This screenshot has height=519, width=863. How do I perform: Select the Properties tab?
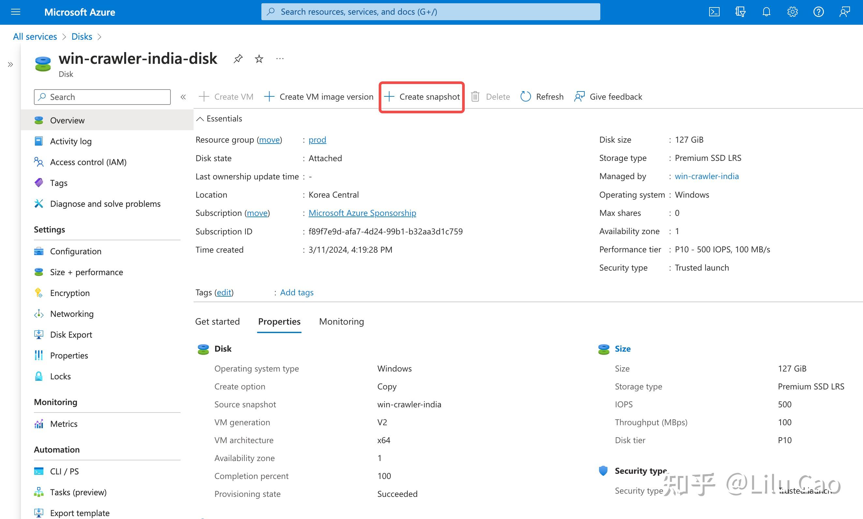click(x=279, y=321)
